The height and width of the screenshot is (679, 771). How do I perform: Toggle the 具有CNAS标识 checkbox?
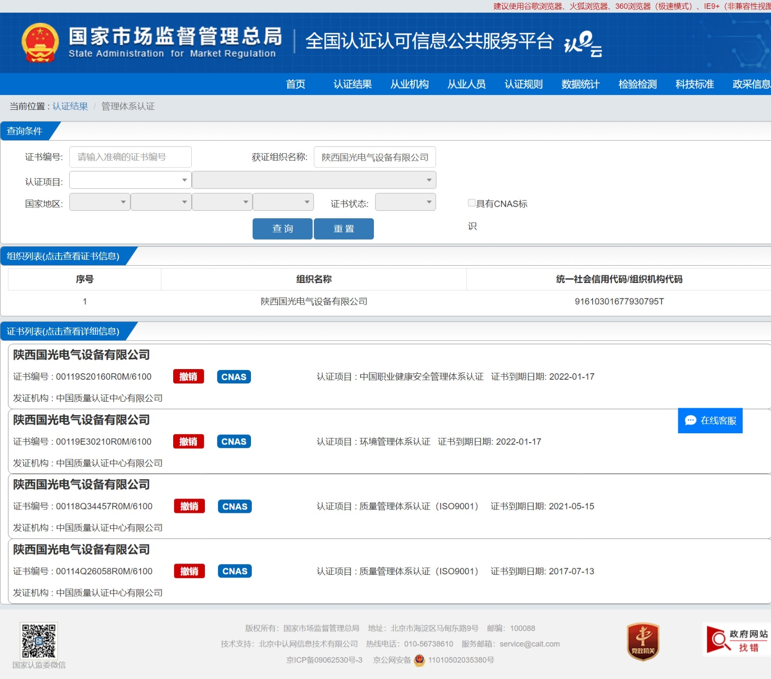472,202
